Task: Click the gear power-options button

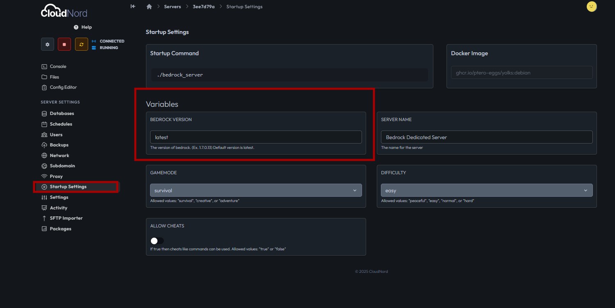Action: coord(48,44)
